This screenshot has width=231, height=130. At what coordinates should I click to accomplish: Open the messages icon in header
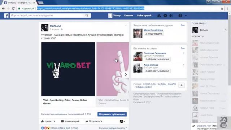pos(165,16)
